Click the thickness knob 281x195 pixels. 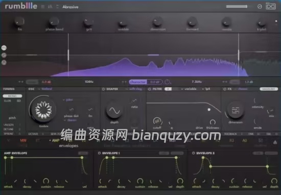[213, 123]
